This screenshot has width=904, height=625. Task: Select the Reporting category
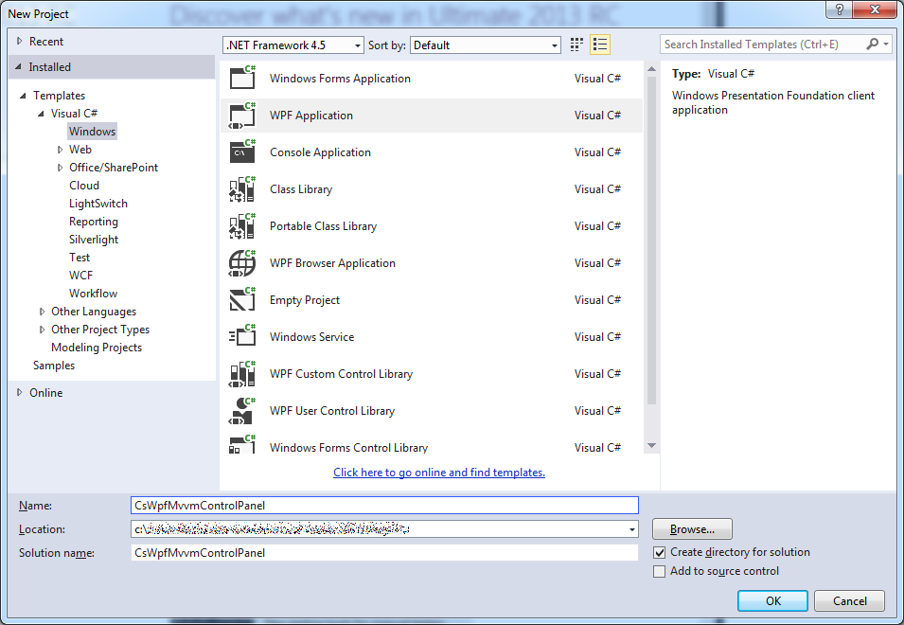click(94, 222)
